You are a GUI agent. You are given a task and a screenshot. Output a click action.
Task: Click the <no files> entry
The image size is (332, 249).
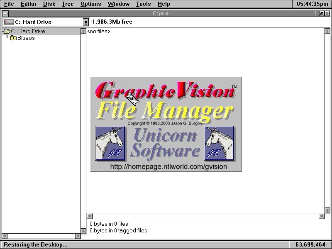coord(99,32)
